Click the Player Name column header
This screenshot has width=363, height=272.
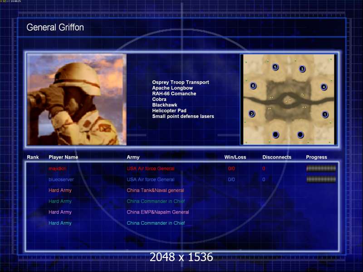click(x=64, y=157)
